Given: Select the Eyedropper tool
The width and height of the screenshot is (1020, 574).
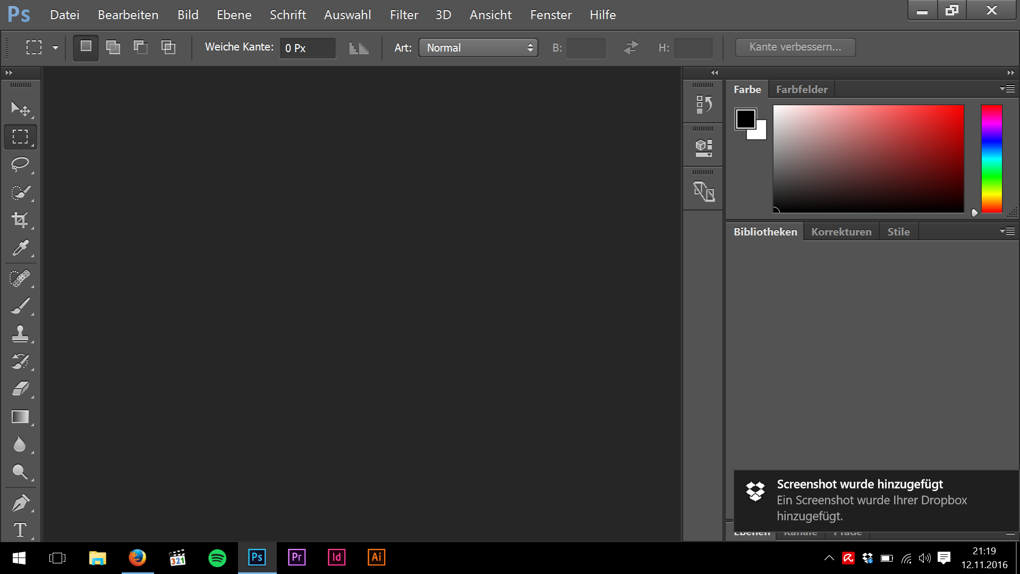Looking at the screenshot, I should coord(20,248).
